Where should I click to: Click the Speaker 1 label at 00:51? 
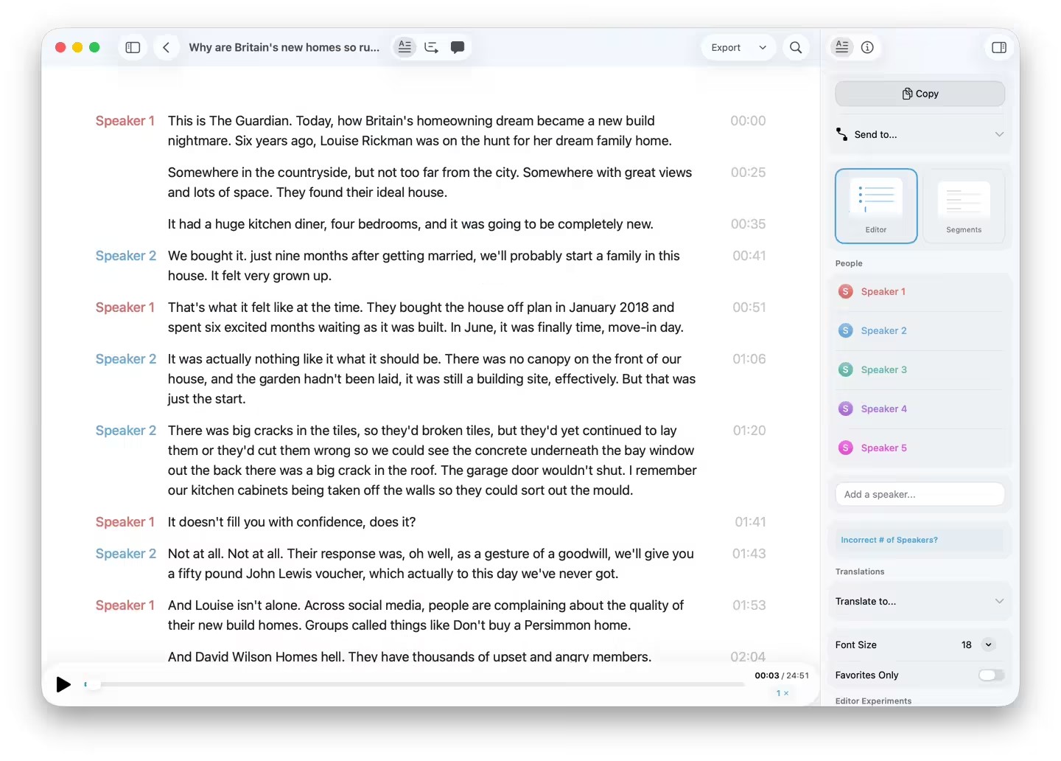coord(125,307)
